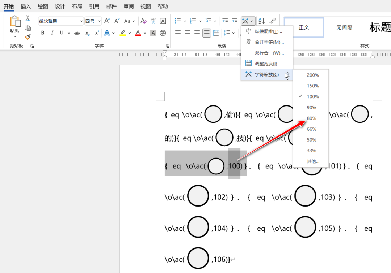The height and width of the screenshot is (273, 391).
Task: Toggle strikethrough formatting
Action: 77,32
